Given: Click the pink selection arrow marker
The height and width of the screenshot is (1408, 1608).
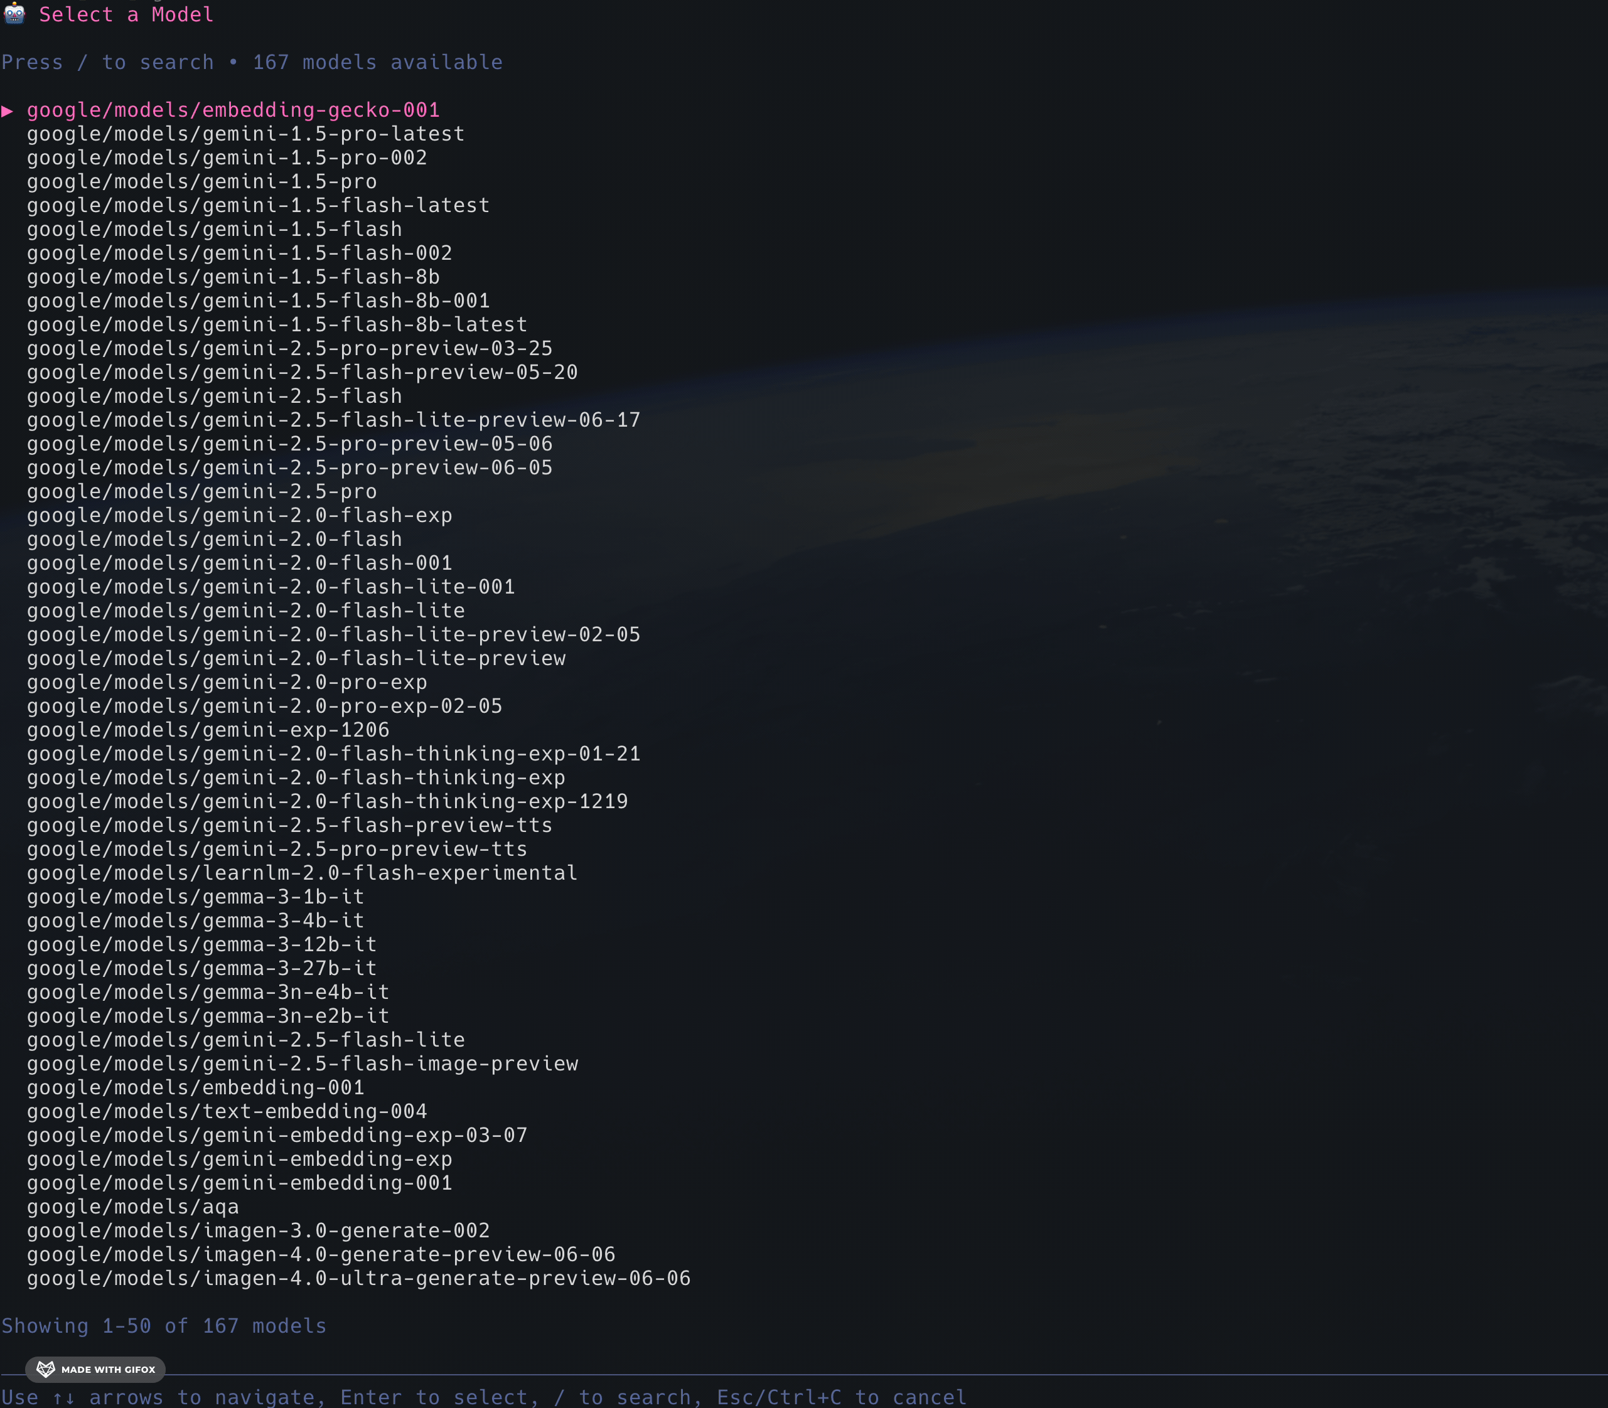Looking at the screenshot, I should 7,111.
